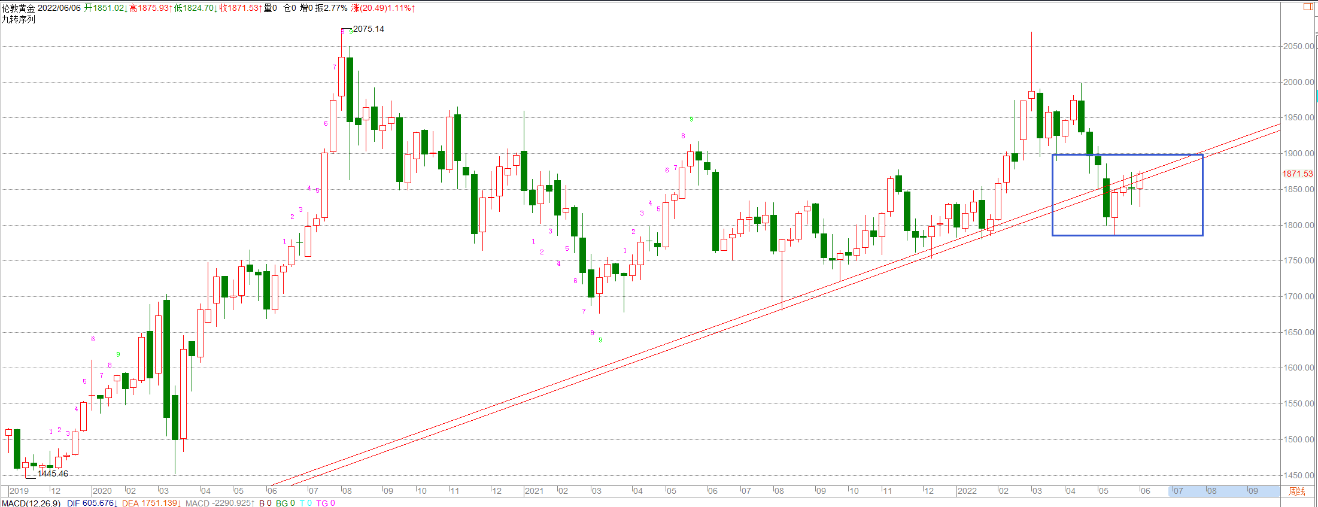Image resolution: width=1318 pixels, height=507 pixels.
Task: Click the MACD -2290.925 value
Action: tap(220, 503)
